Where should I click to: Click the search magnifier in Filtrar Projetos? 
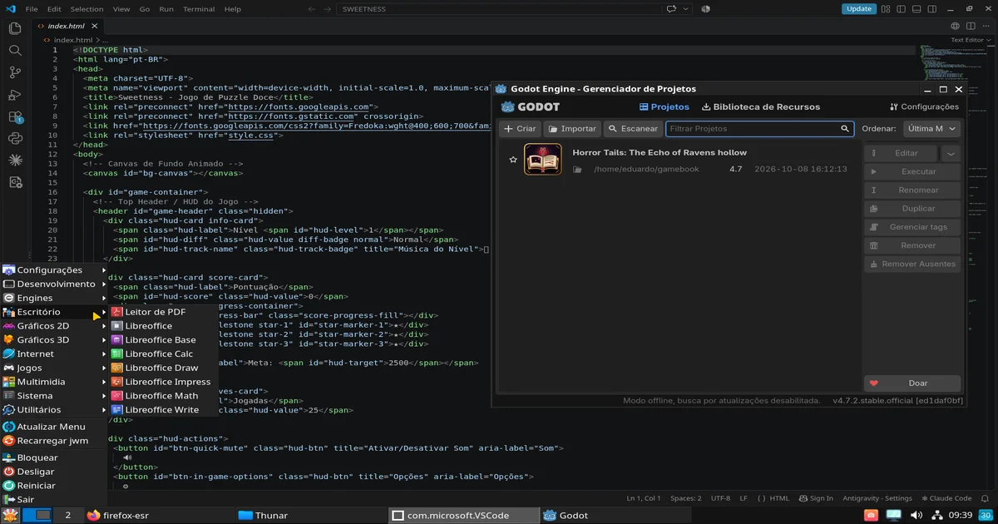845,129
